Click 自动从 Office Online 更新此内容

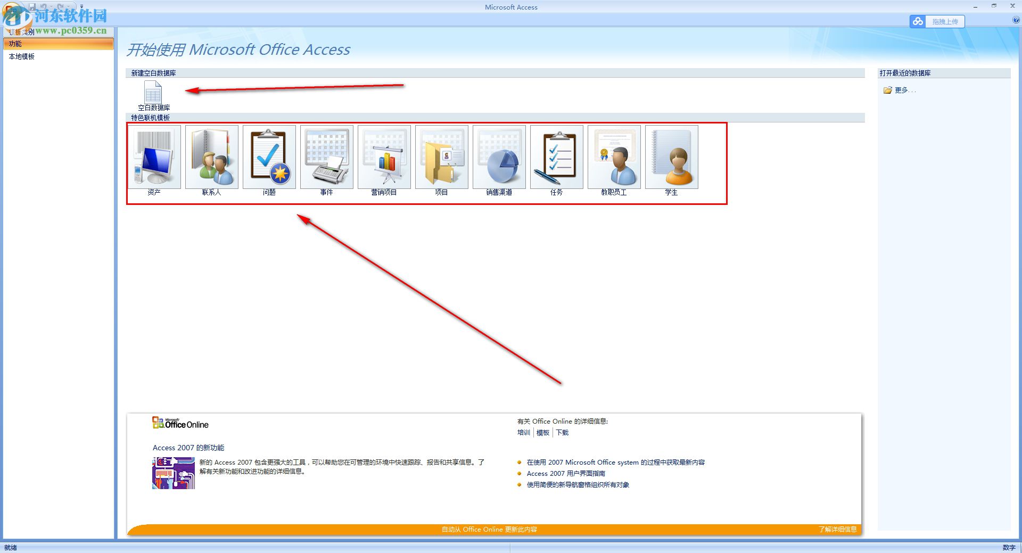pyautogui.click(x=489, y=530)
